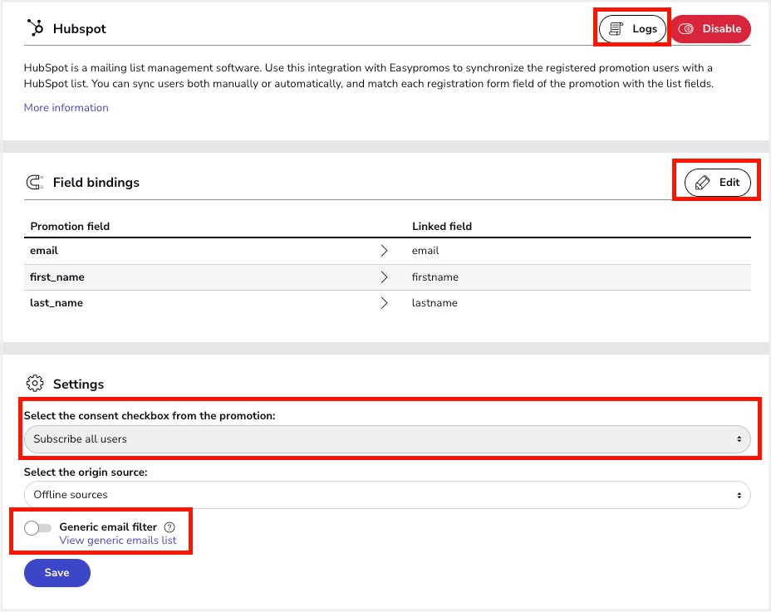This screenshot has width=771, height=612.
Task: Save the integration settings
Action: pyautogui.click(x=57, y=573)
